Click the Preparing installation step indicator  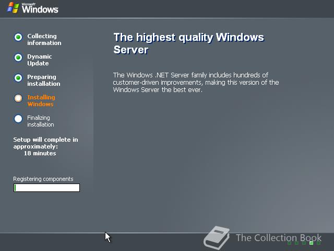(18, 78)
